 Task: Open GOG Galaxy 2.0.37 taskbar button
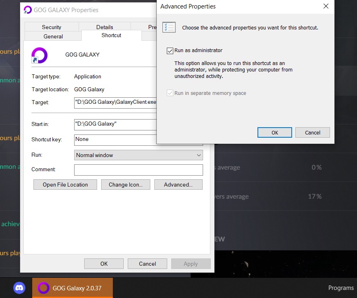(x=73, y=288)
